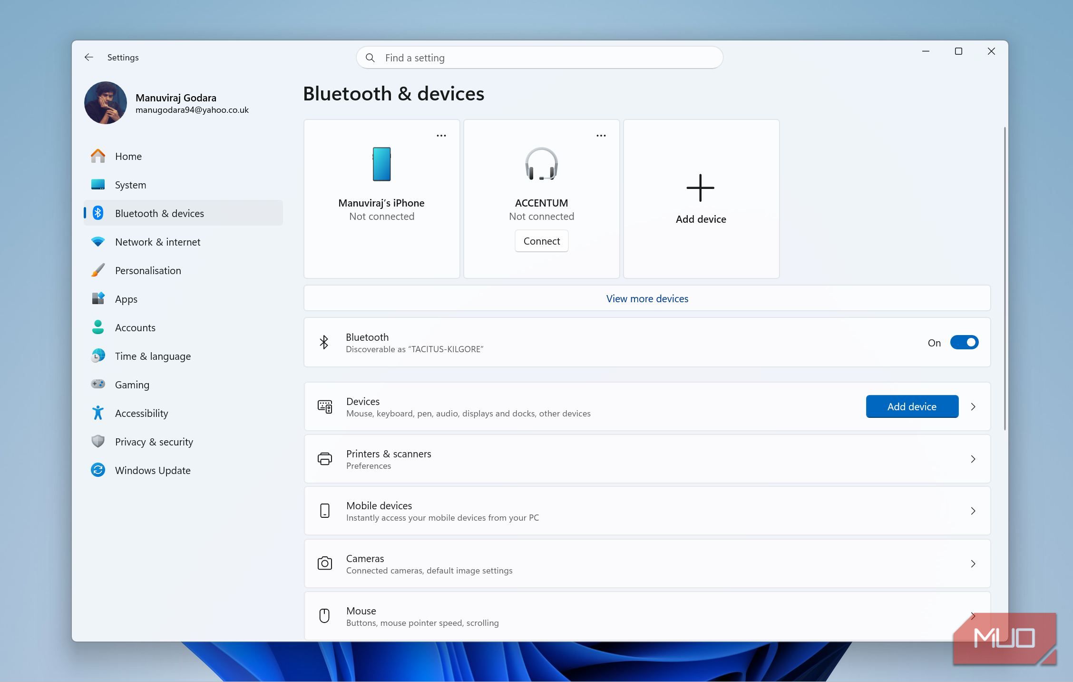Viewport: 1073px width, 682px height.
Task: Open Gaming settings in sidebar
Action: 183,385
